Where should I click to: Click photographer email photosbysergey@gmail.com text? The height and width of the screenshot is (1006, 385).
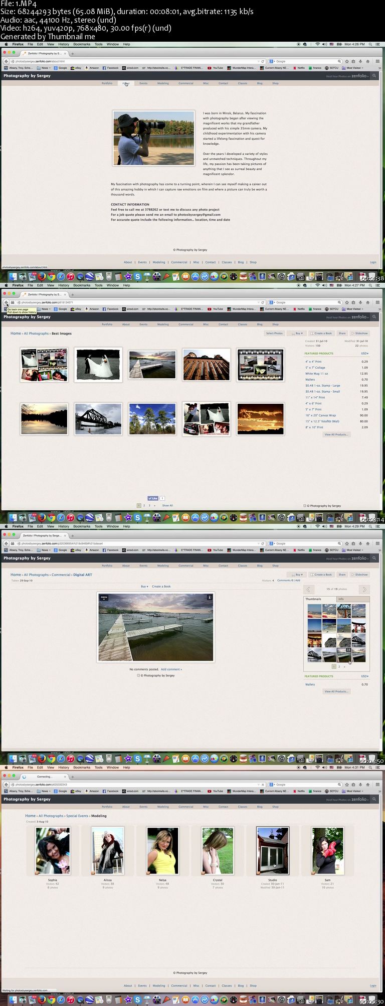(x=199, y=214)
